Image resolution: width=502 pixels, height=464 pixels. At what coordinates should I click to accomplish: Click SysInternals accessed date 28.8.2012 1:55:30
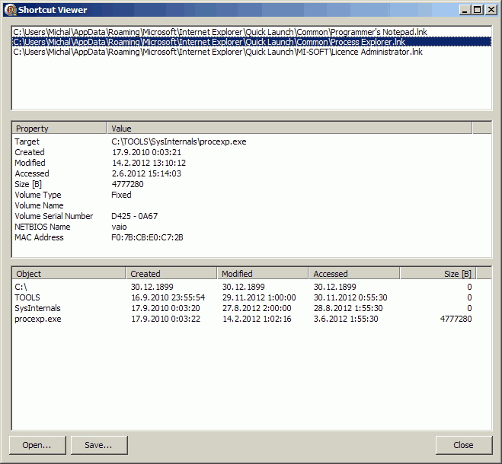[348, 308]
